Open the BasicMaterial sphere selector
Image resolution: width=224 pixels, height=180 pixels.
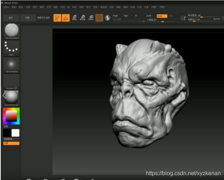[11, 98]
